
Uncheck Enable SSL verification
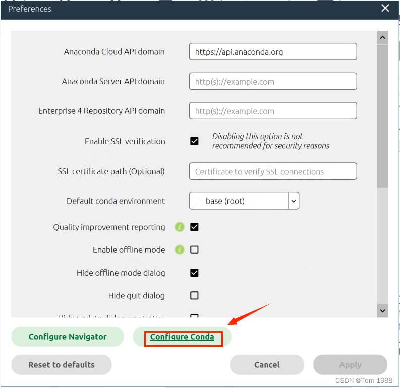pos(194,141)
